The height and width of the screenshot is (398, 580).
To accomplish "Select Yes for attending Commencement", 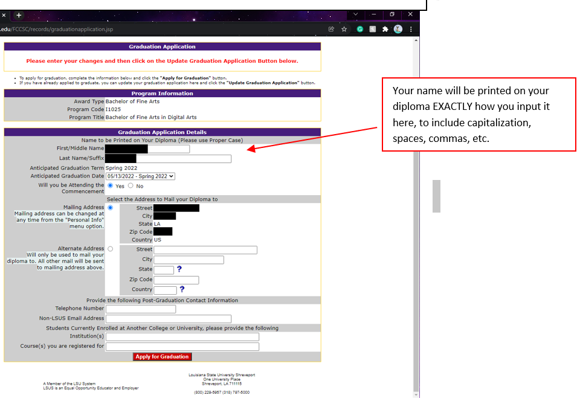I will point(110,185).
